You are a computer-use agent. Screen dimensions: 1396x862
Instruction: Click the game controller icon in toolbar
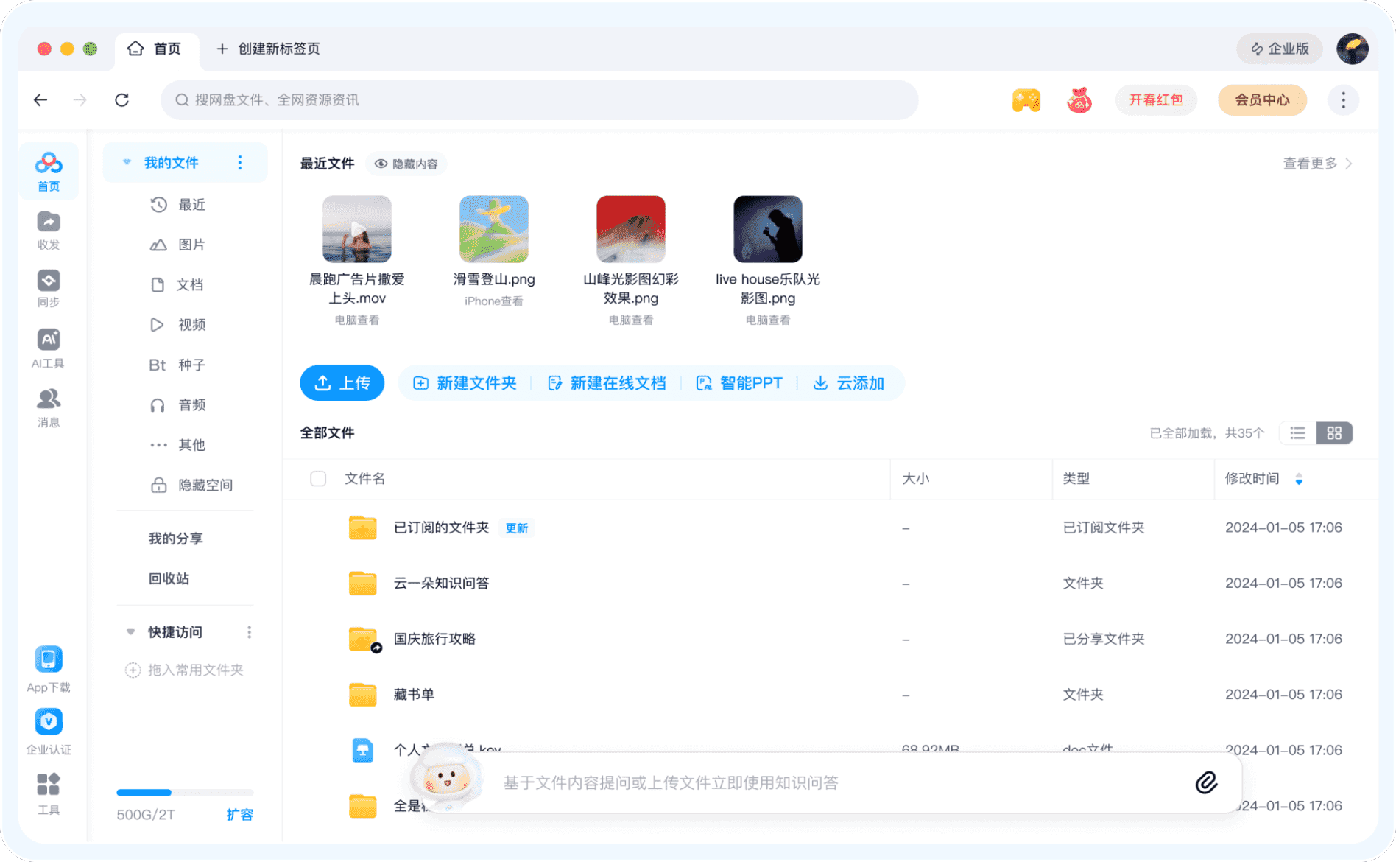[1026, 100]
